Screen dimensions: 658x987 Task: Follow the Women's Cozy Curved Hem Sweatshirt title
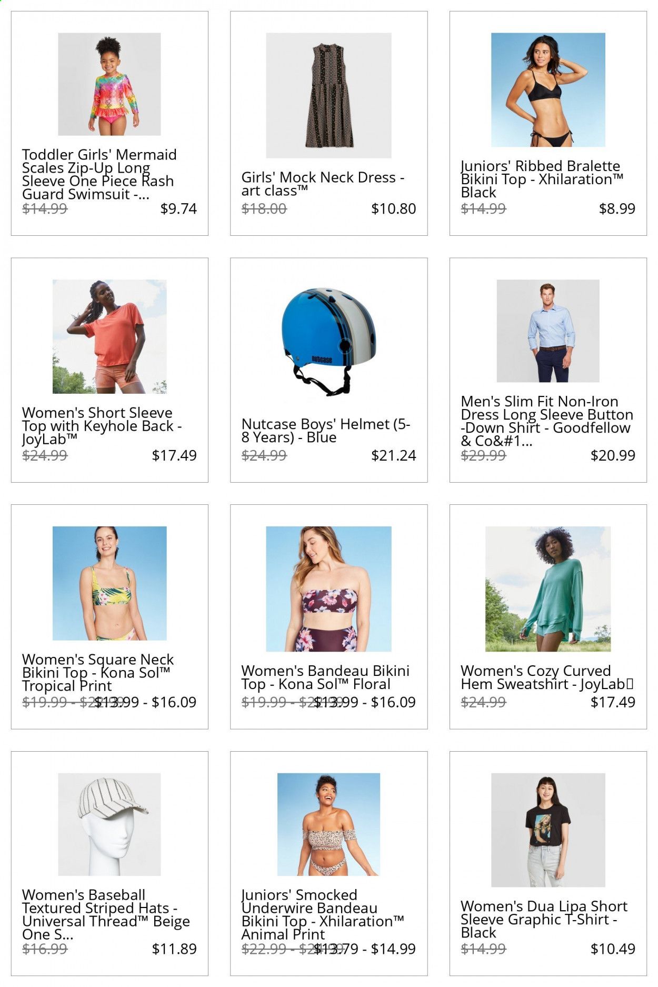coord(547,677)
